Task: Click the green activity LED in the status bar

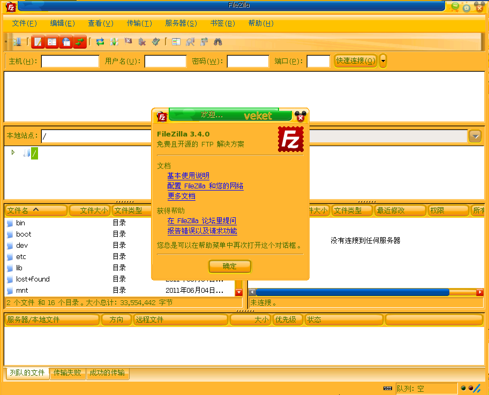Action: [463, 388]
